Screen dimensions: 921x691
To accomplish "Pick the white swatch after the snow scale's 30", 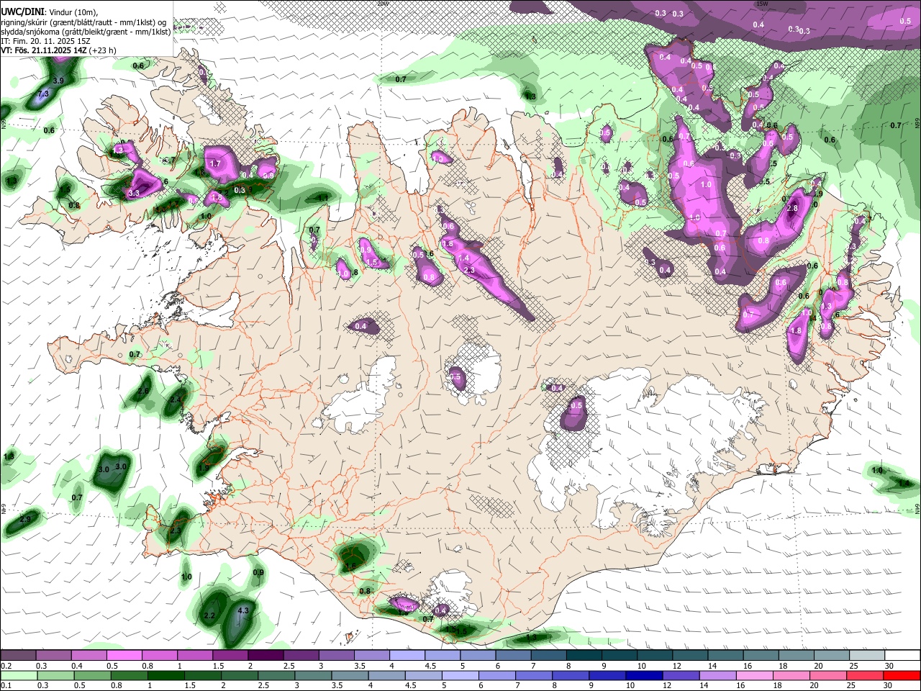I will 902,655.
